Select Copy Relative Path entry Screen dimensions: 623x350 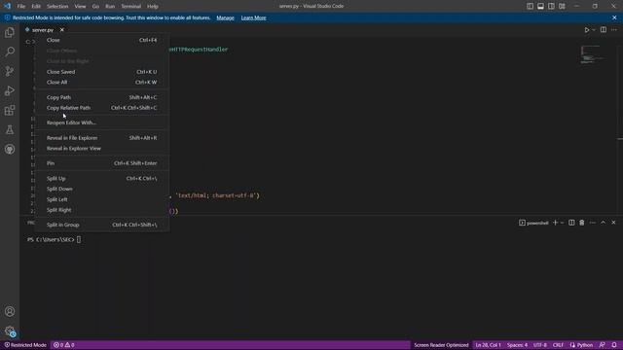[101, 108]
